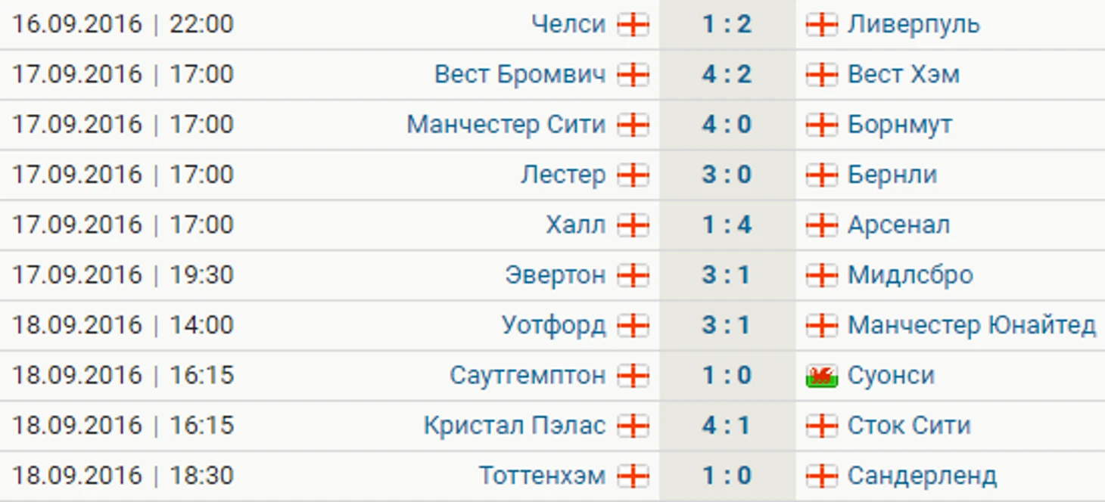The image size is (1105, 502).
Task: Click the flag icon next to Арсенал
Action: pos(822,225)
